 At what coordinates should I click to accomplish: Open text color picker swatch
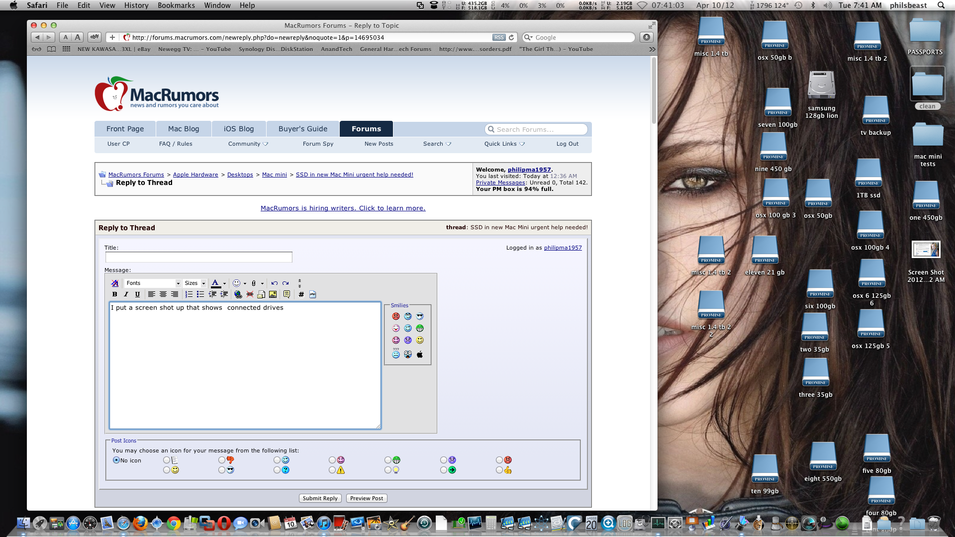[215, 283]
